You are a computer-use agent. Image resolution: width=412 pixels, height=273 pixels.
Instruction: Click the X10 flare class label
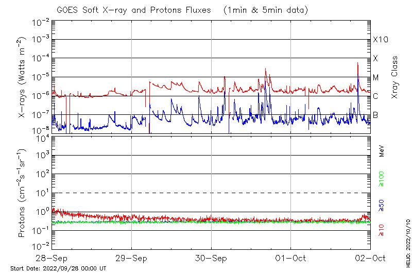tap(380, 40)
